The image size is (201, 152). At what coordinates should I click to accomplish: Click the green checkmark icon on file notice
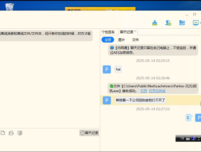coord(112,86)
